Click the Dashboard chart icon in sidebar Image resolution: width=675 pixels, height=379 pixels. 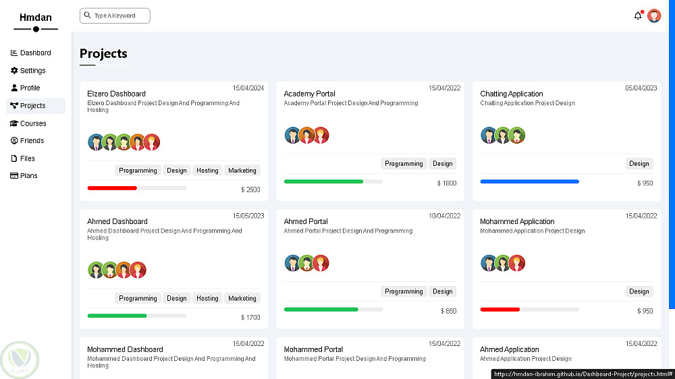[x=14, y=53]
